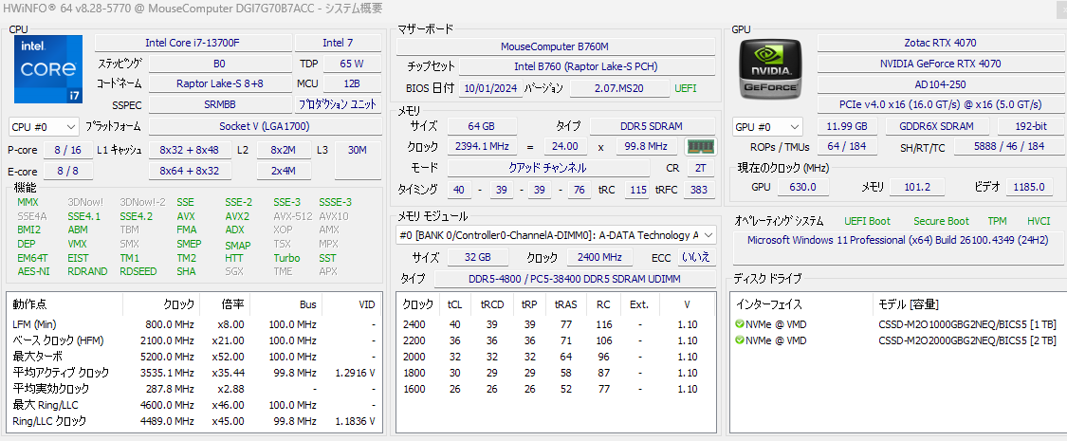Click the Intel B760 chipset field

(x=585, y=66)
